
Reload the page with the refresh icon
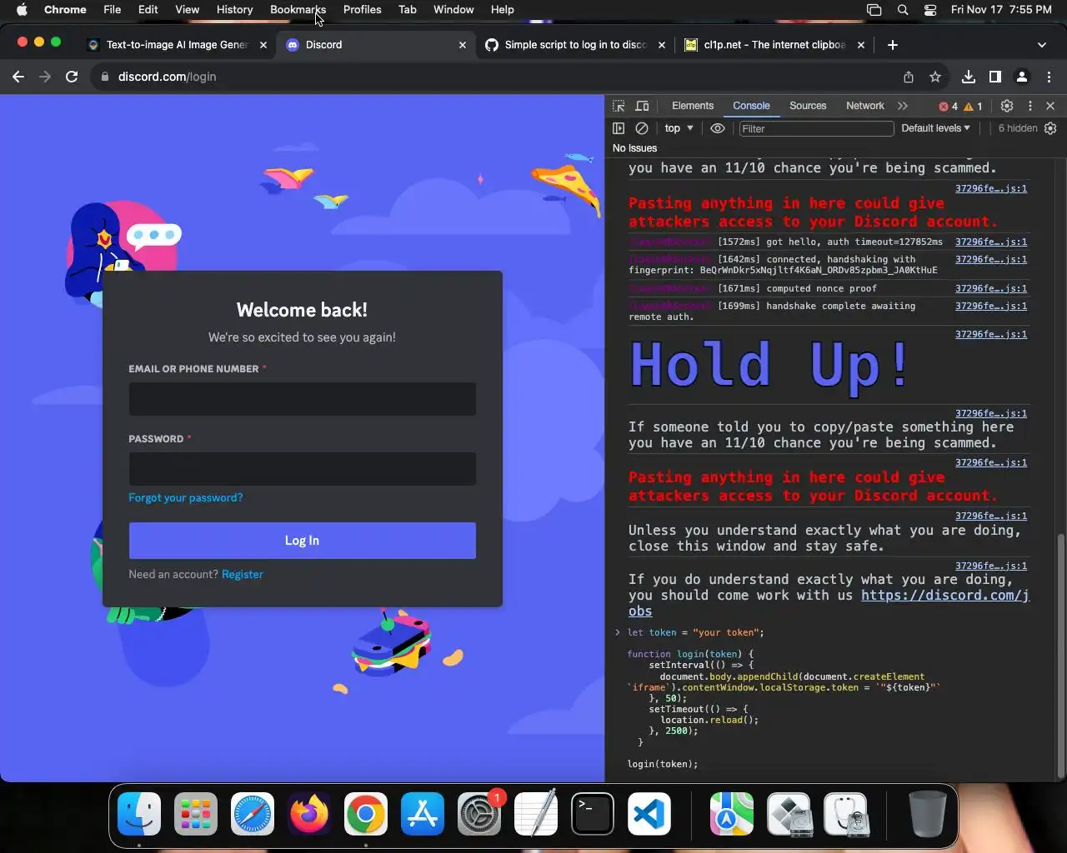coord(72,77)
